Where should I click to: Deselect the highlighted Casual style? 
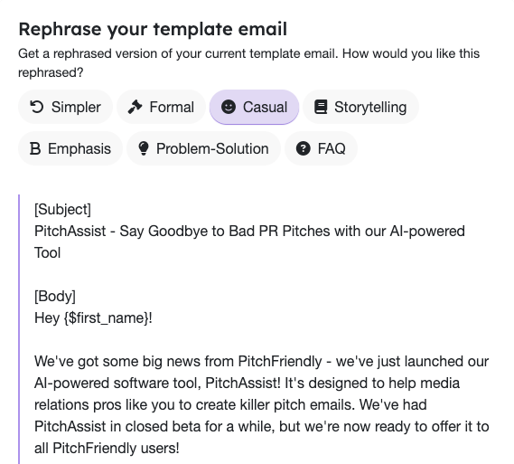coord(255,107)
